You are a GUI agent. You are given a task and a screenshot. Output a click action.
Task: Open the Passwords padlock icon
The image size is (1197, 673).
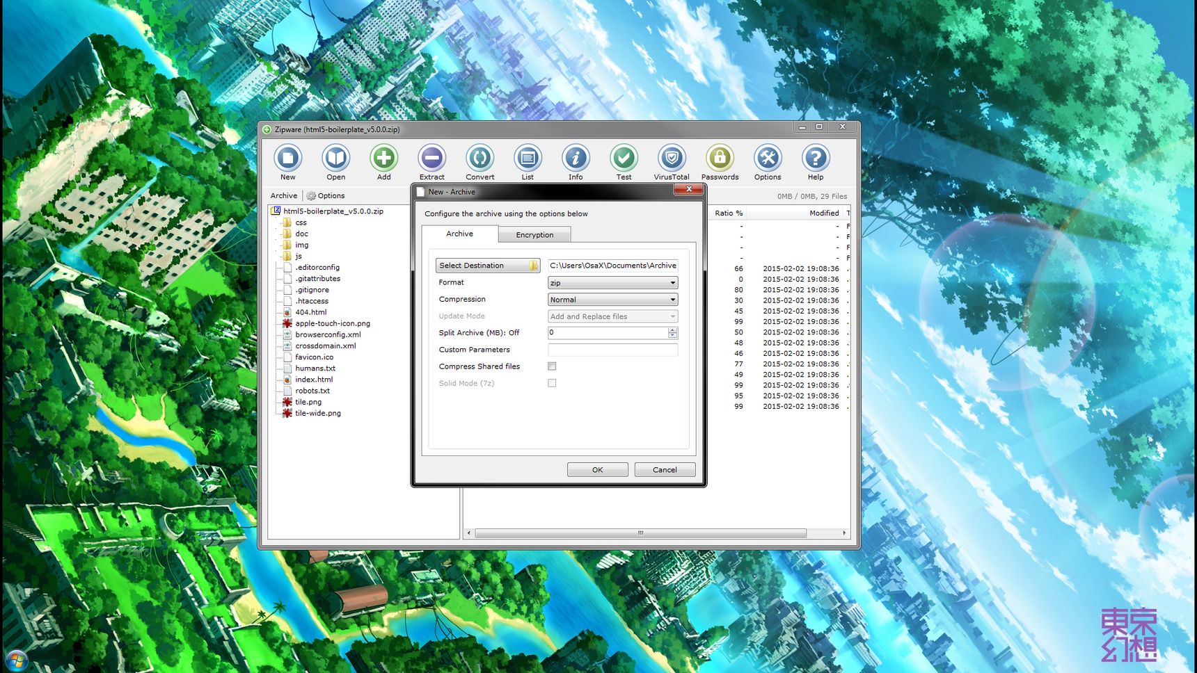pos(720,158)
